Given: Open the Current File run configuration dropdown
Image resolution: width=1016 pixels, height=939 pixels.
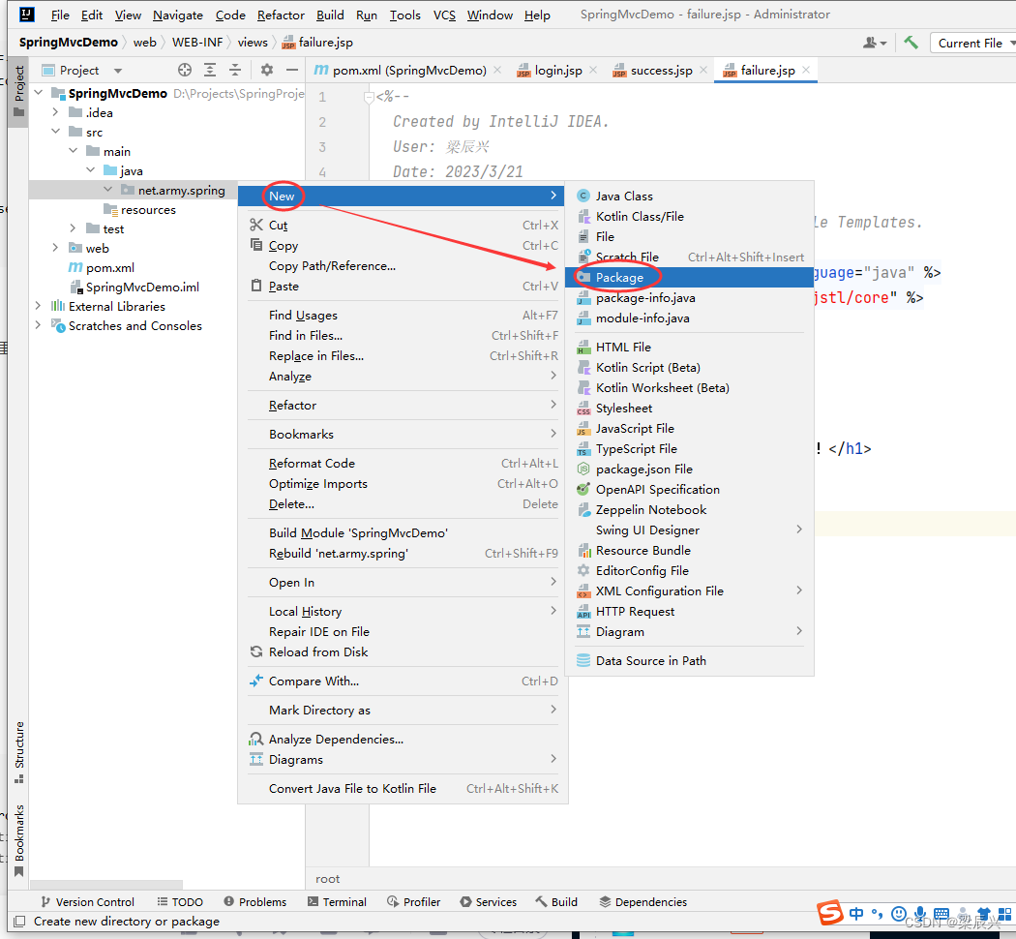Looking at the screenshot, I should point(974,43).
